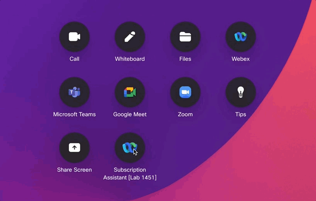The width and height of the screenshot is (316, 201).
Task: Click the "Files" text label
Action: tap(185, 59)
